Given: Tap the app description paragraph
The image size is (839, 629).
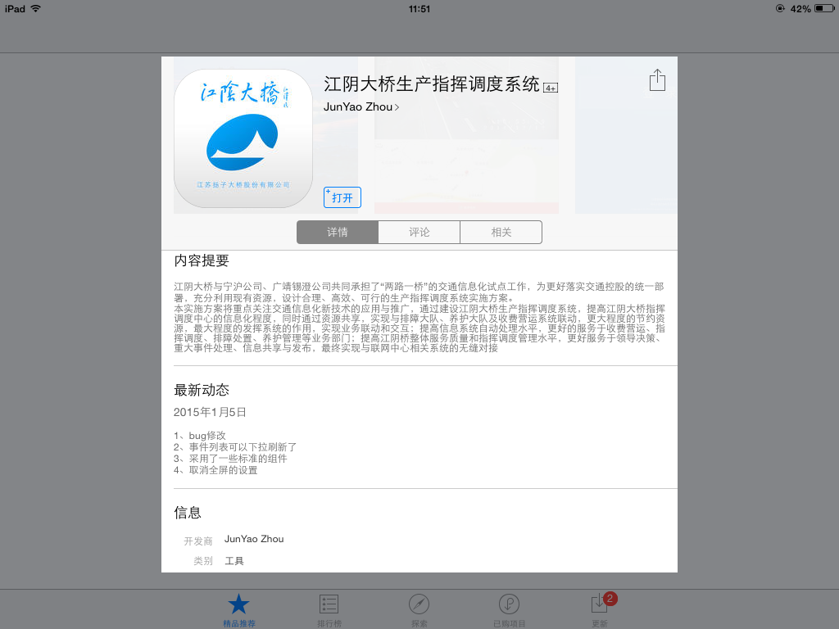Looking at the screenshot, I should click(x=419, y=317).
